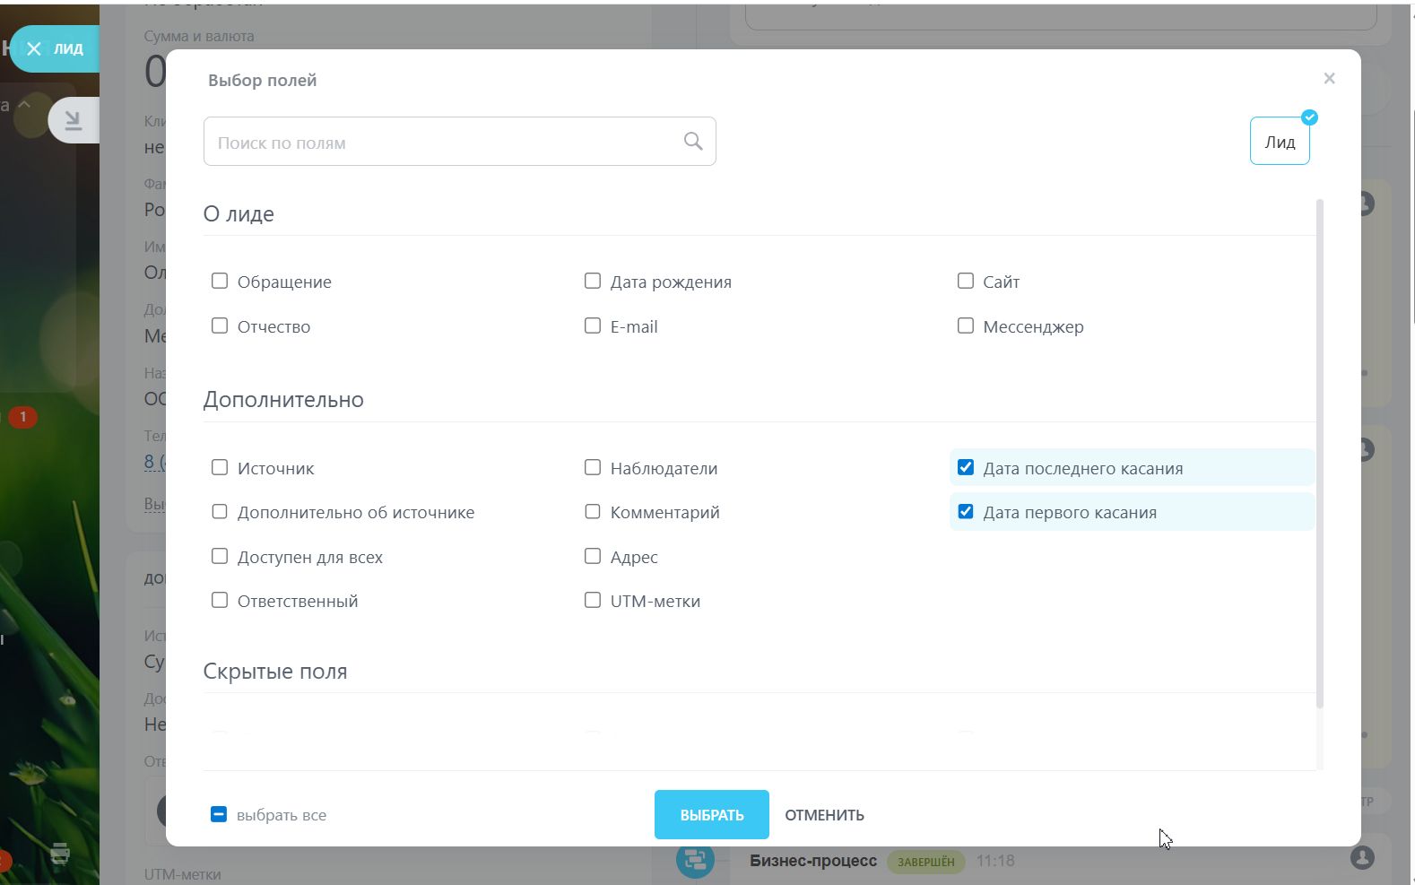Click the magnifier icon in field search

[692, 141]
